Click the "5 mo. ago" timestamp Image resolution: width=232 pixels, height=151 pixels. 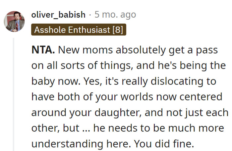[115, 15]
